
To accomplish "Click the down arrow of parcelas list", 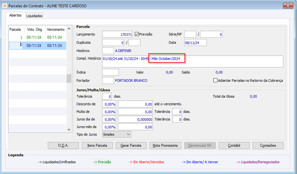I will (x=69, y=129).
